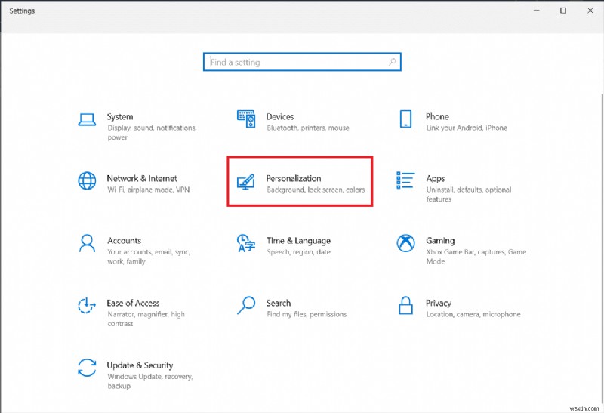Select the Network & Internet globe icon
604x413 pixels.
(x=87, y=181)
